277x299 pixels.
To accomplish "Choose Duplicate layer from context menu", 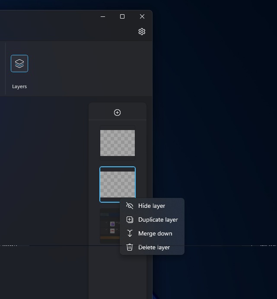I will (x=152, y=219).
